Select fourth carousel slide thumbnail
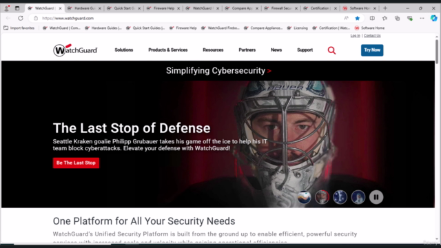The width and height of the screenshot is (441, 248). 358,197
